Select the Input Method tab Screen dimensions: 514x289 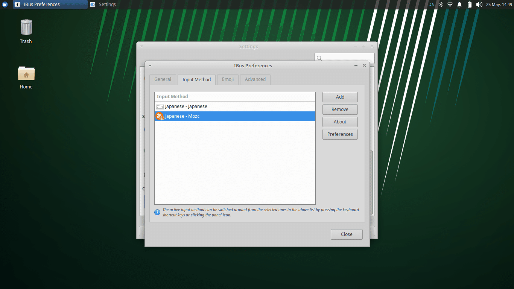(196, 79)
